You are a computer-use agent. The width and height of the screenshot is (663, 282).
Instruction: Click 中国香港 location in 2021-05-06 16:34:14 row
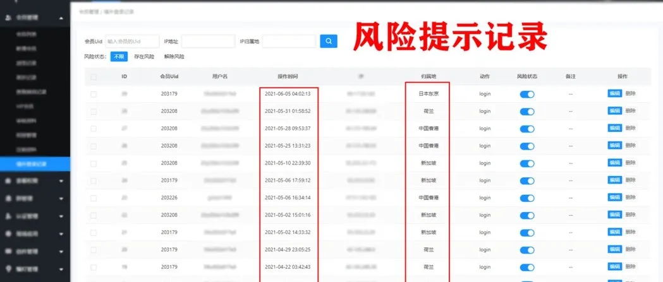429,198
